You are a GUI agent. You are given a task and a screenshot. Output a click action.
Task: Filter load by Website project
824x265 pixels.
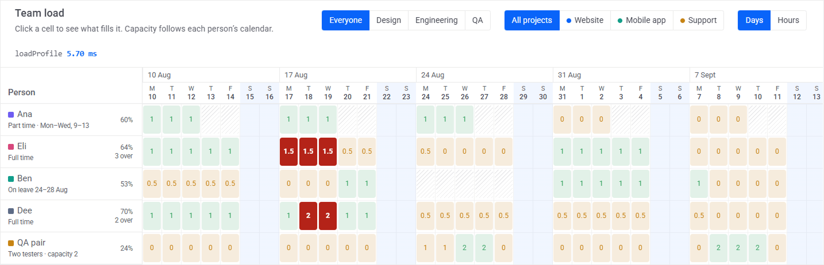click(x=585, y=20)
